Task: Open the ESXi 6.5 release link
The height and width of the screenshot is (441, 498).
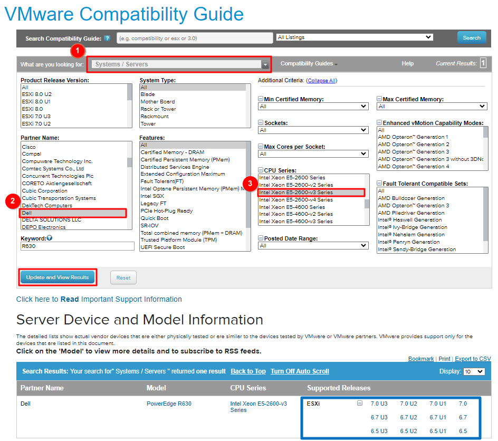Action: pos(463,431)
